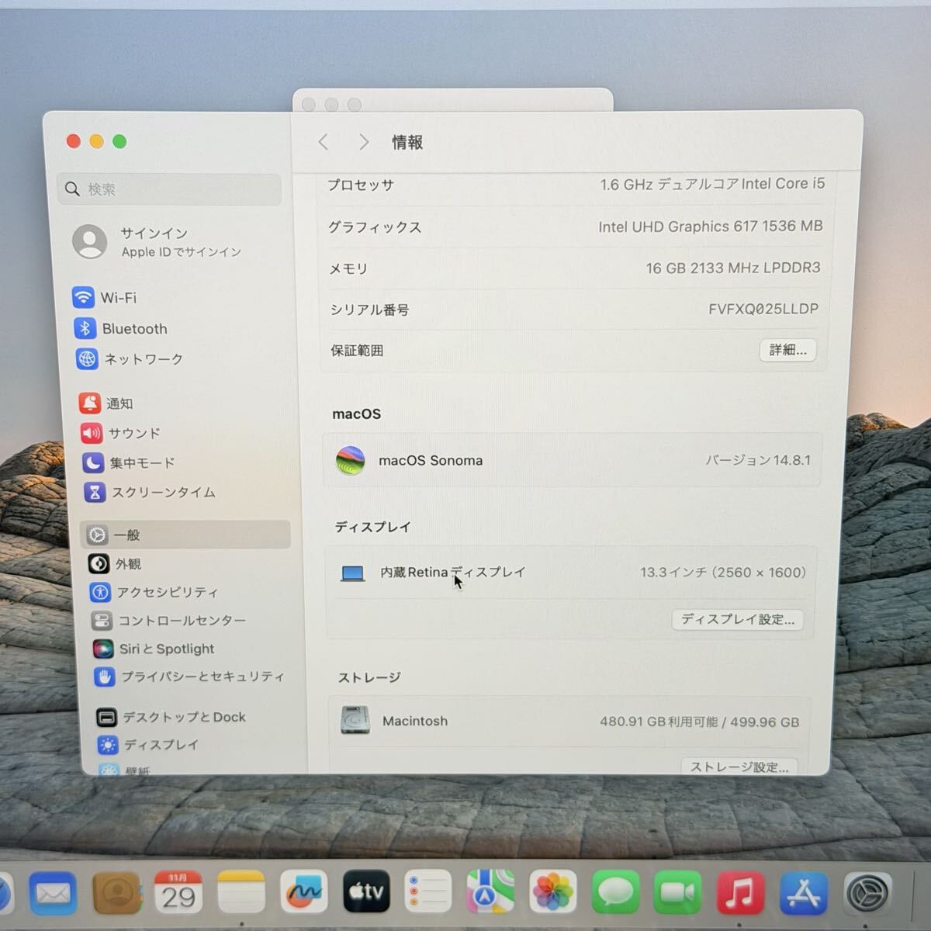Image resolution: width=931 pixels, height=931 pixels.
Task: Open ディスプレイ settings in the sidebar
Action: (x=149, y=745)
